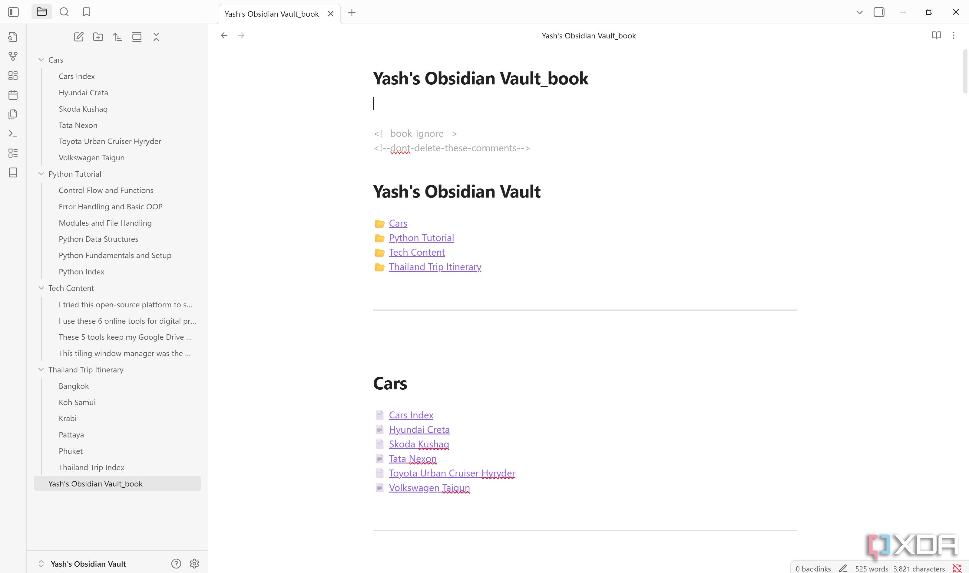This screenshot has height=573, width=969.
Task: Follow the Thailand Trip Itinerary link
Action: (x=435, y=267)
